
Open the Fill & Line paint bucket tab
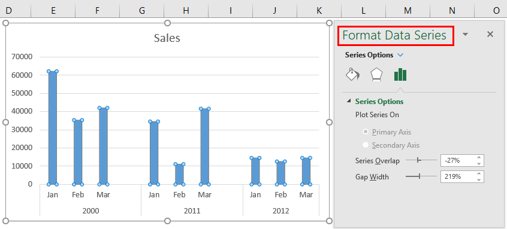tap(352, 75)
